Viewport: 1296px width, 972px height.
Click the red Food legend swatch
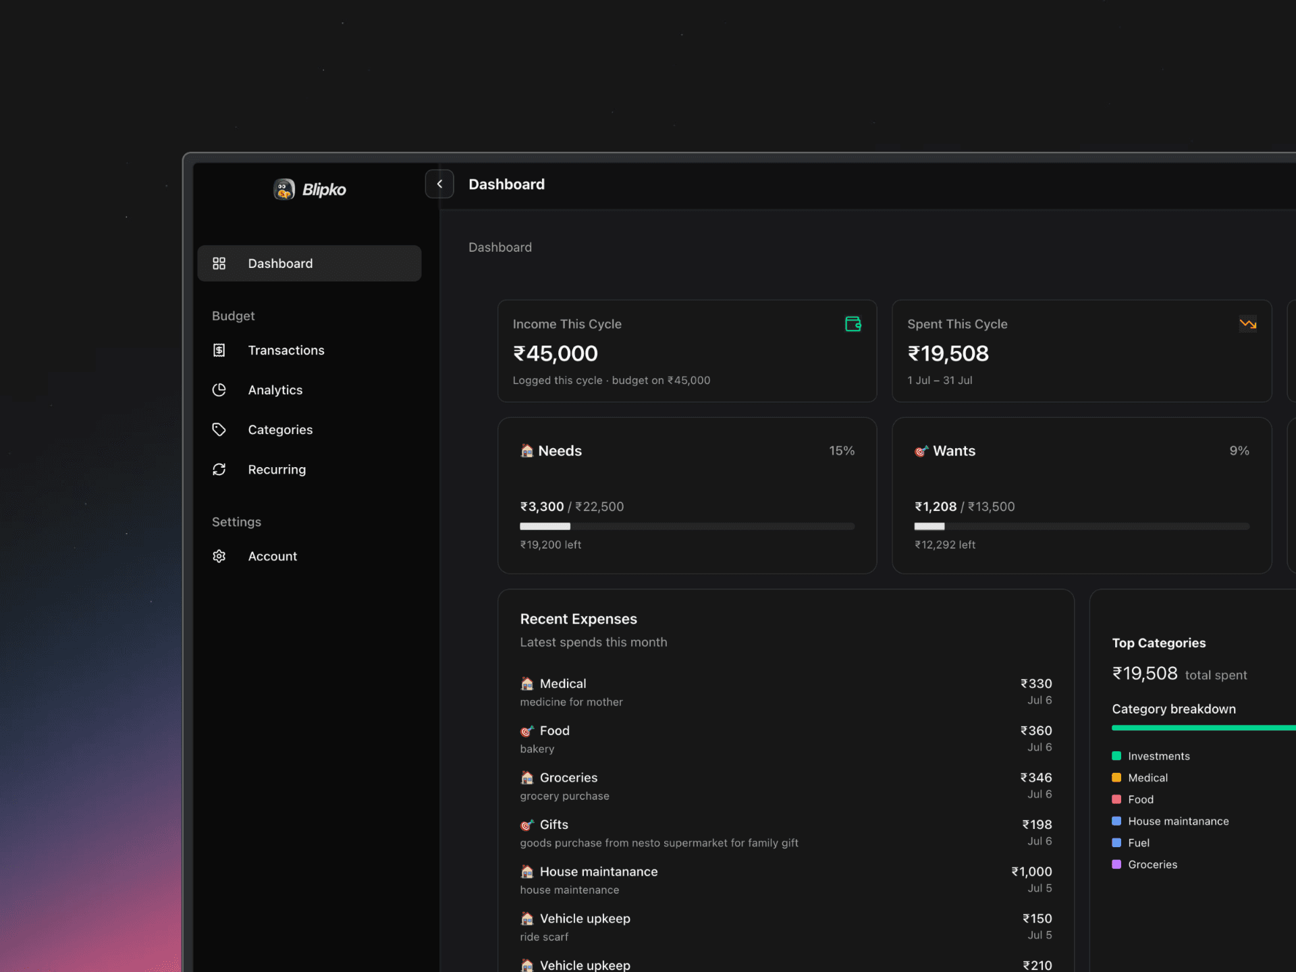point(1116,799)
